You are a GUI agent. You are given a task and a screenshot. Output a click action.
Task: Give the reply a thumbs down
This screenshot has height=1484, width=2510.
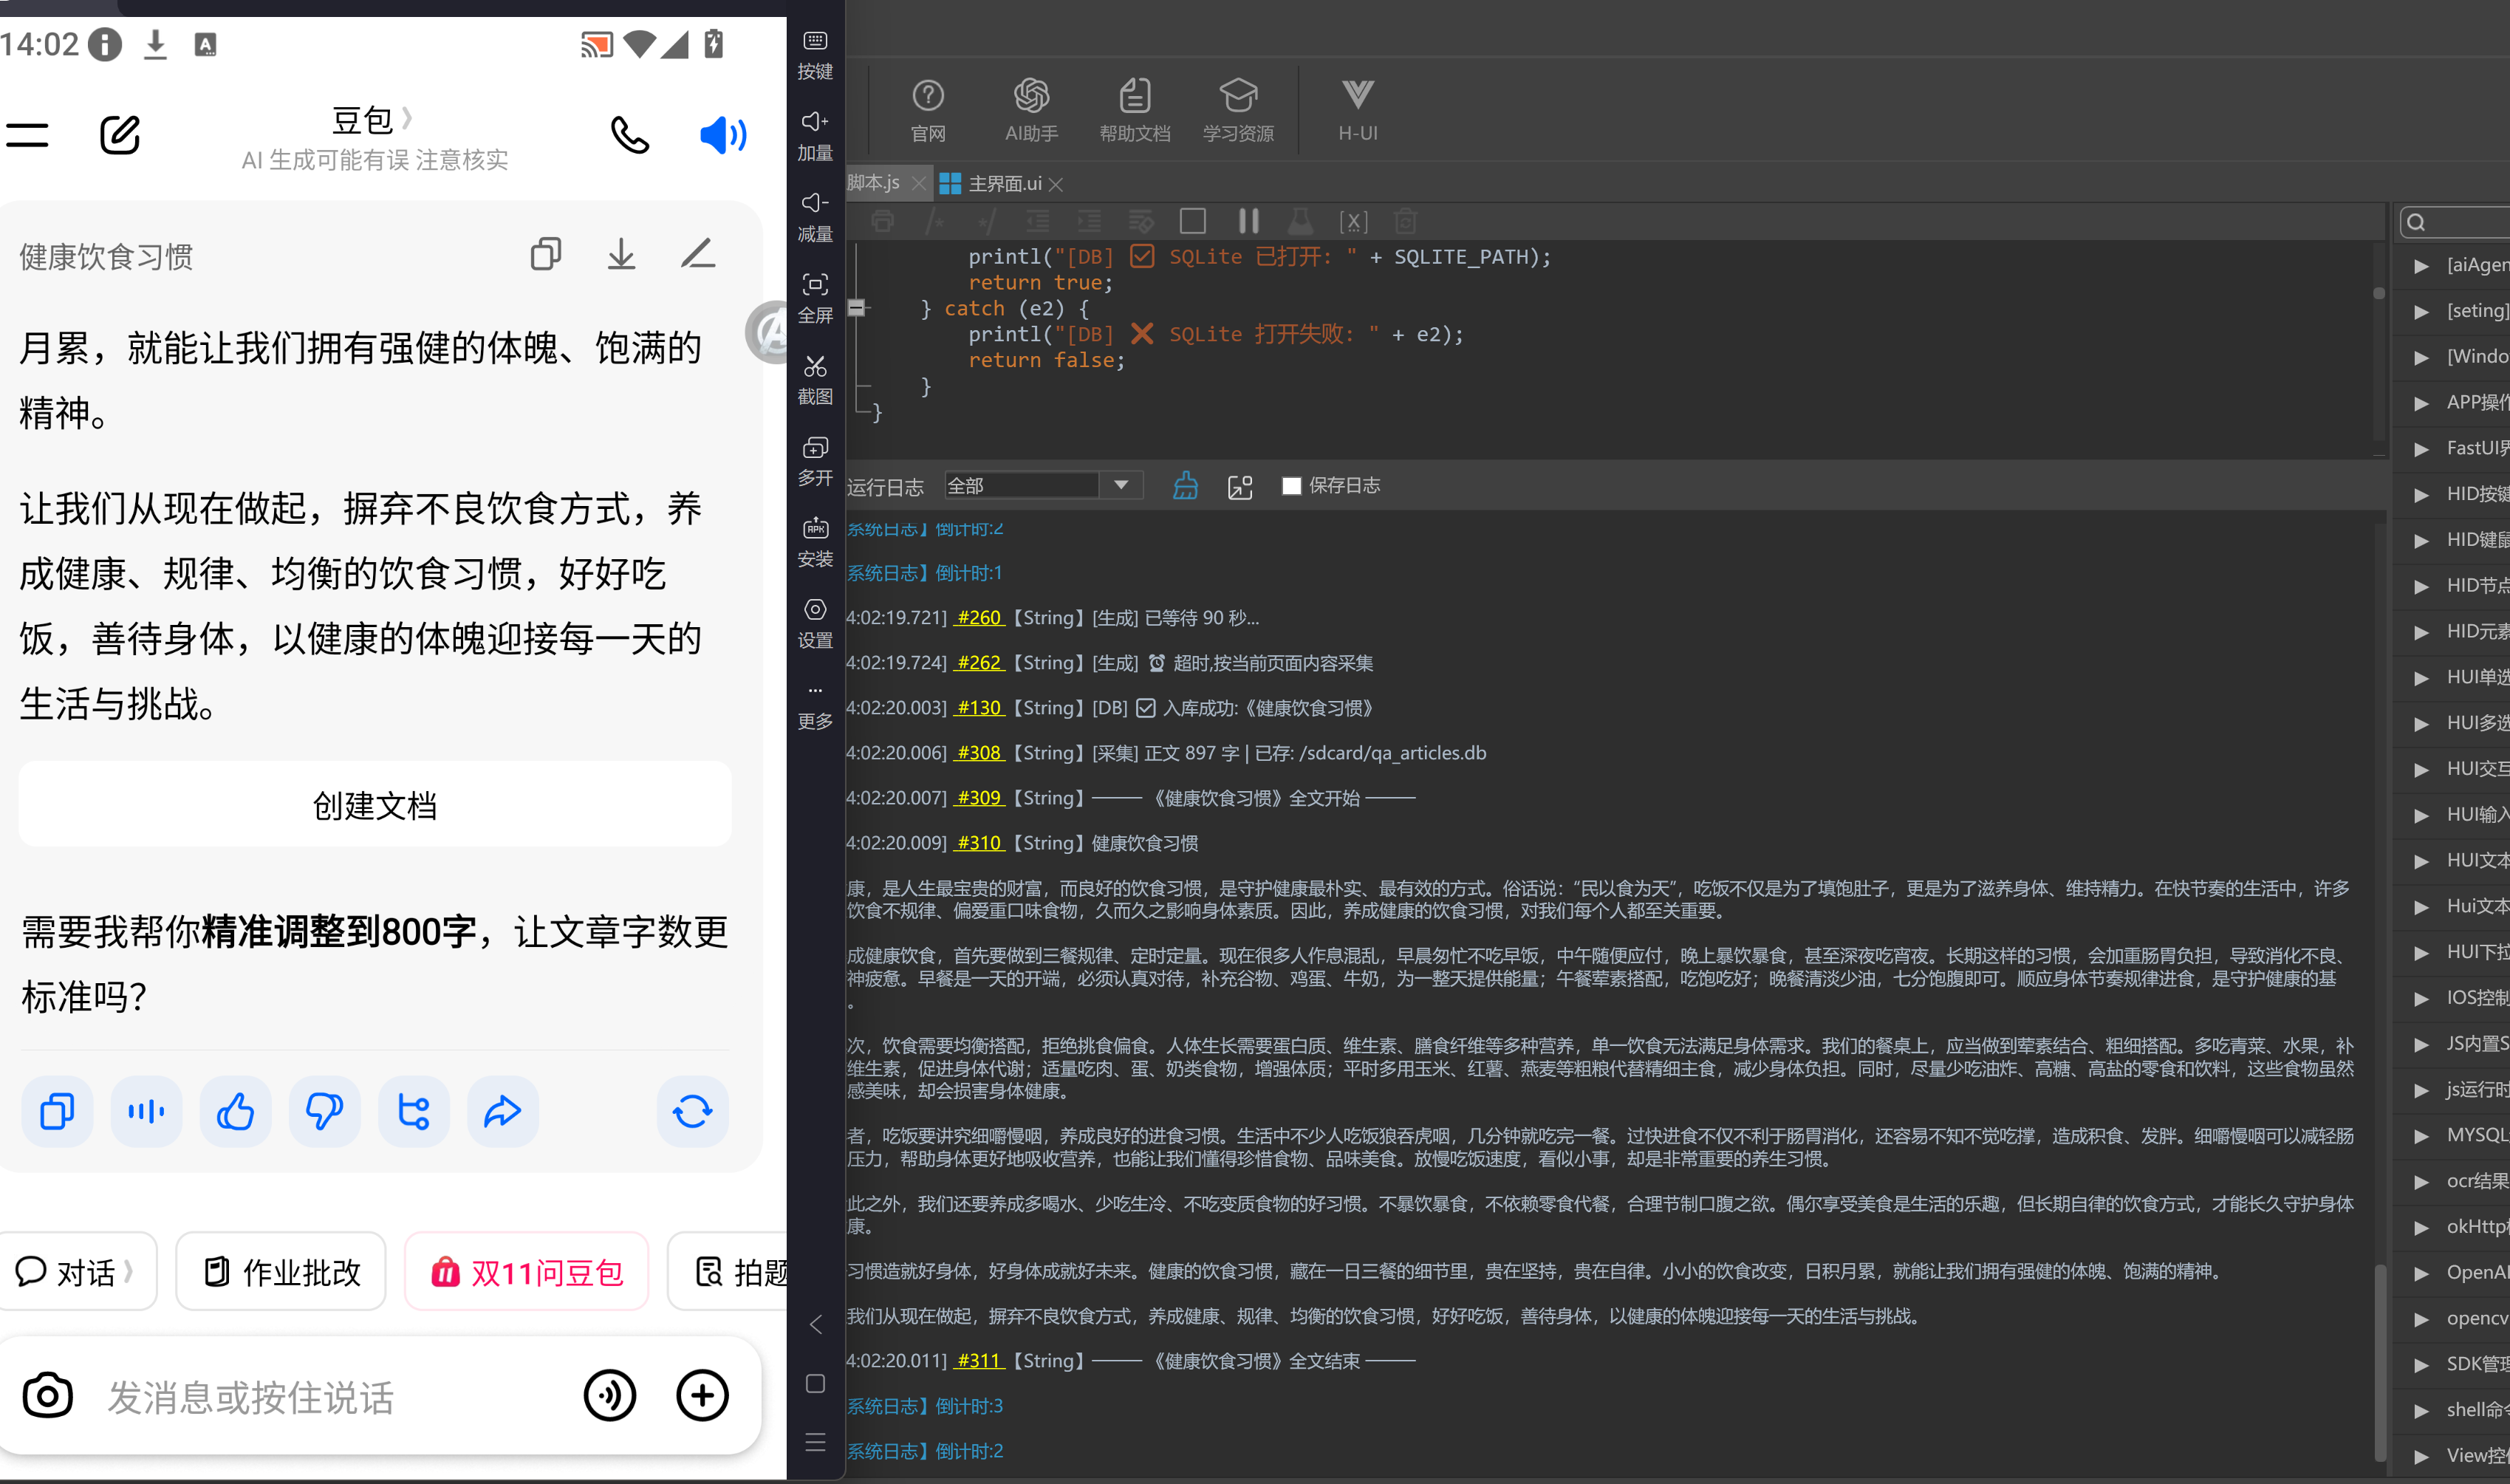[324, 1111]
